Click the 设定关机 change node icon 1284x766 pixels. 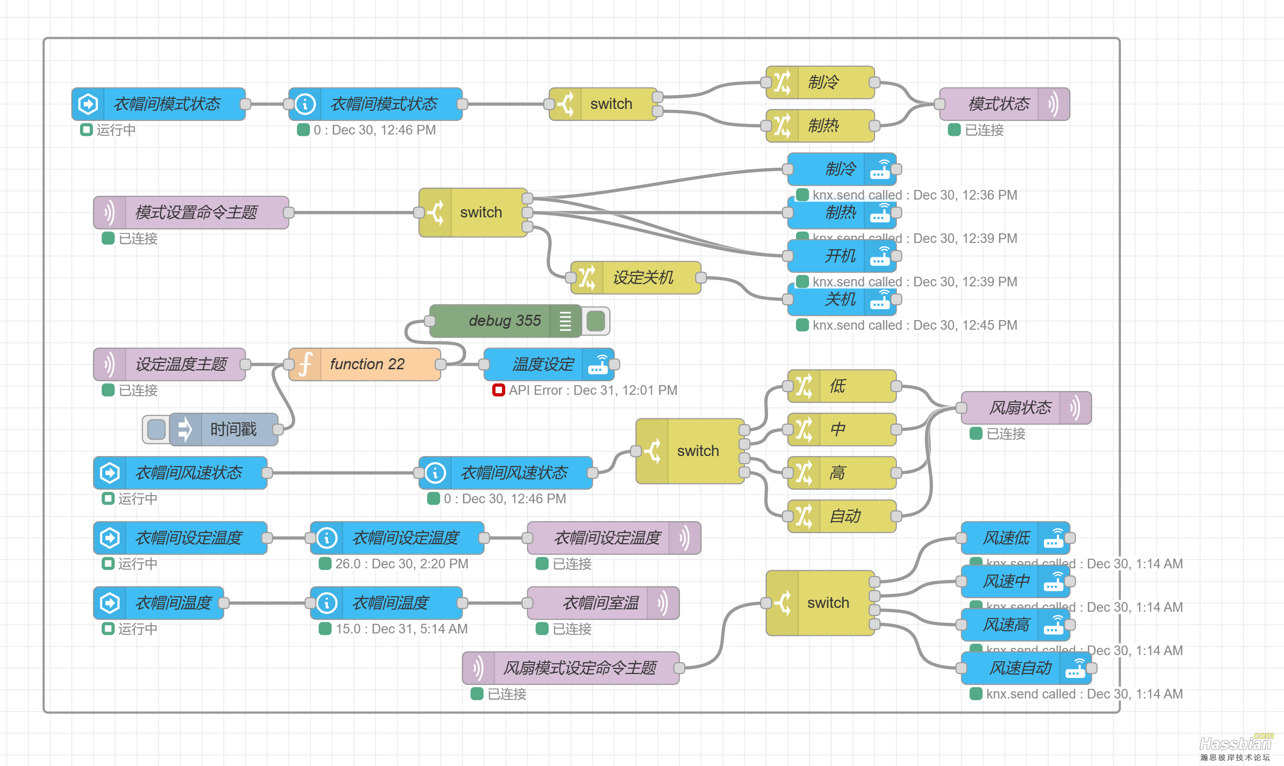pyautogui.click(x=588, y=278)
